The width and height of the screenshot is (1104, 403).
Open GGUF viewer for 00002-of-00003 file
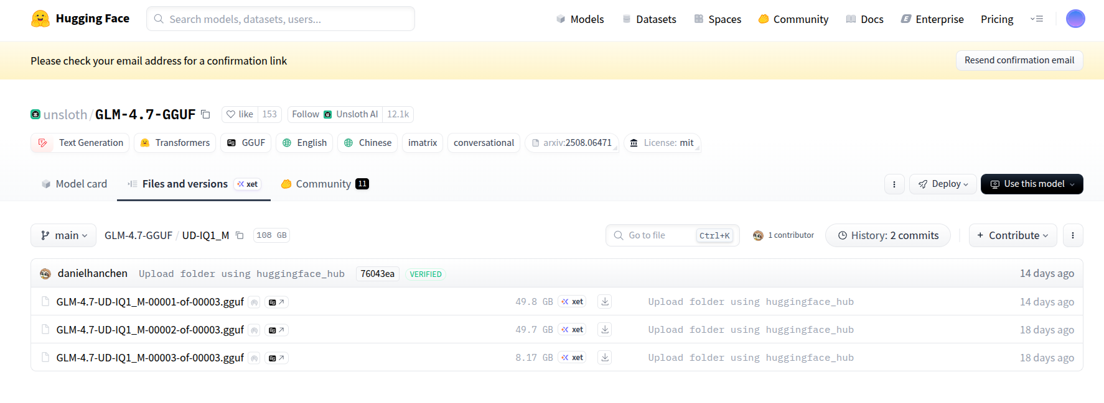(276, 330)
